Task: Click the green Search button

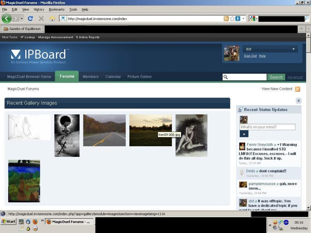Action: pyautogui.click(x=276, y=77)
